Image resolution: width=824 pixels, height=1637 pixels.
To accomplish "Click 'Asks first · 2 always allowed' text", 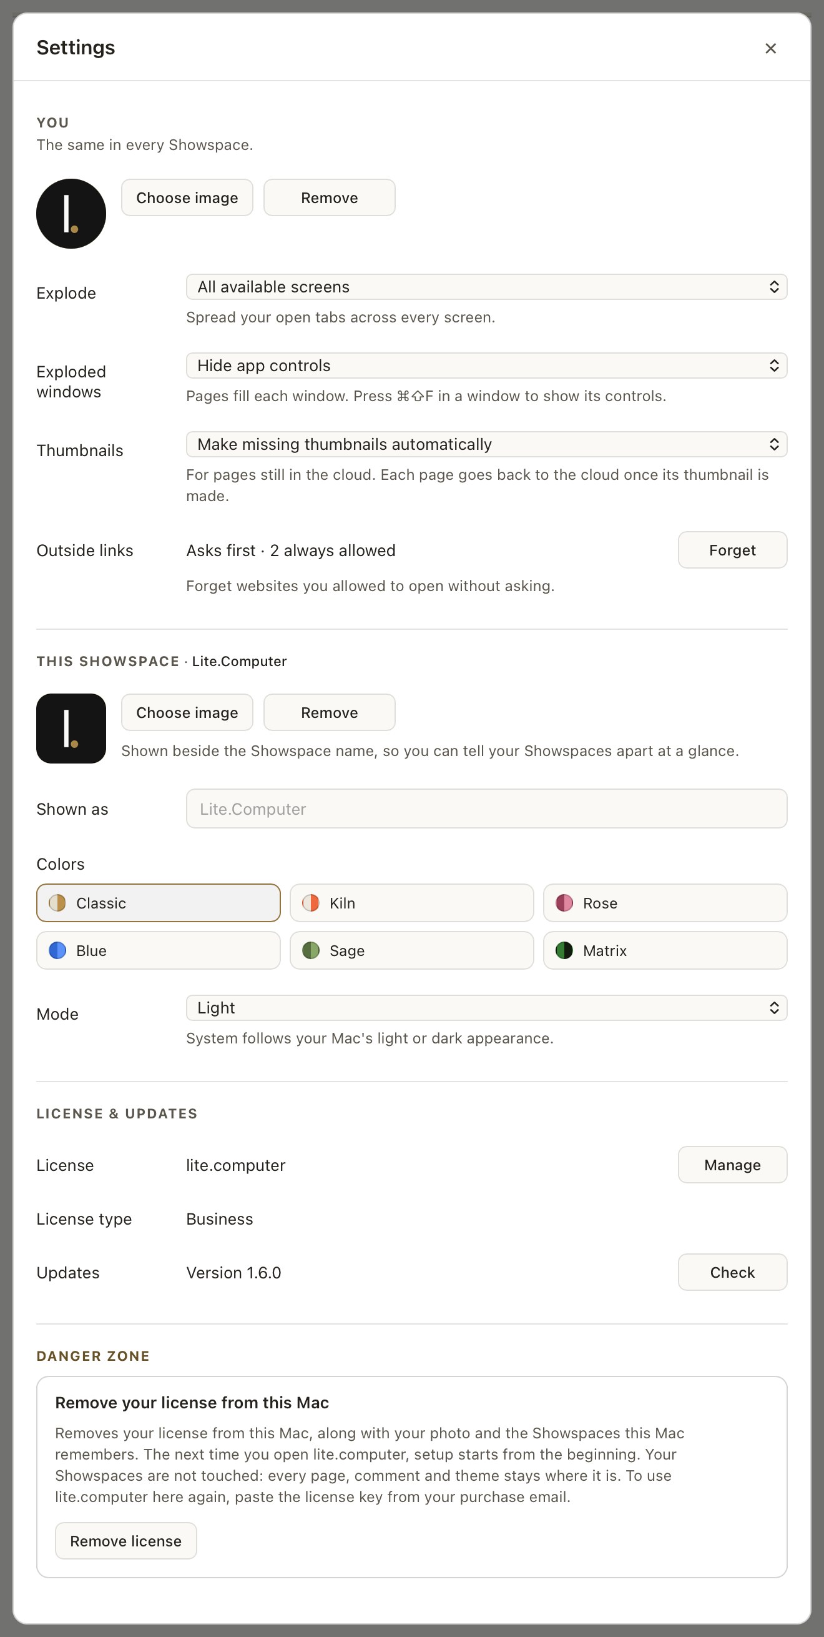I will tap(291, 550).
